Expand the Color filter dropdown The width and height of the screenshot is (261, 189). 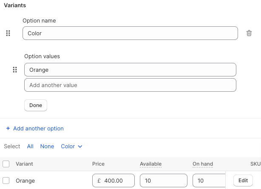(x=71, y=146)
